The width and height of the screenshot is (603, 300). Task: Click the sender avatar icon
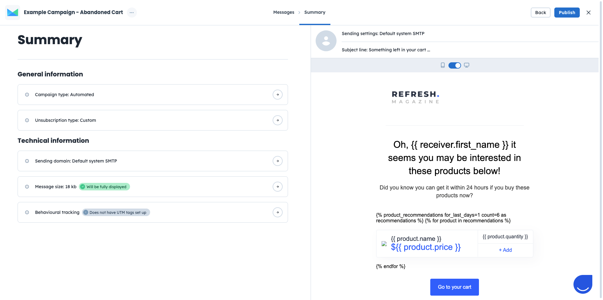[x=326, y=41]
